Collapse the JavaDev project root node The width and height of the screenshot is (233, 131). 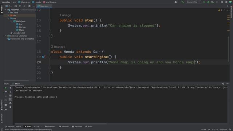coord(5,10)
